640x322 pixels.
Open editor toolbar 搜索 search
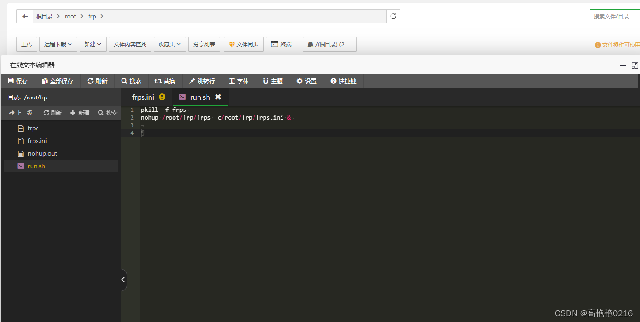click(131, 81)
